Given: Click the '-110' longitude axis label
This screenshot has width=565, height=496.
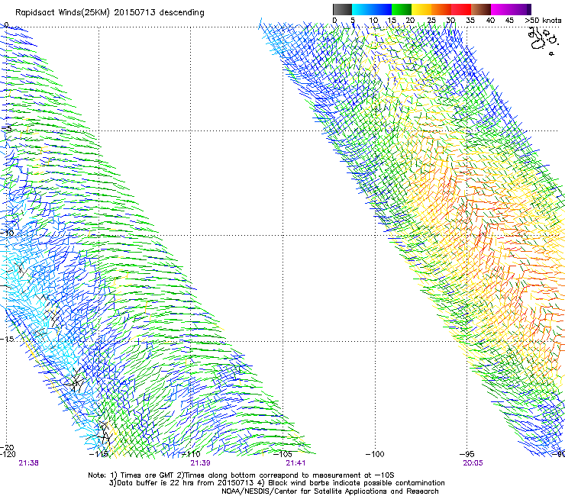Looking at the screenshot, I should point(191,454).
